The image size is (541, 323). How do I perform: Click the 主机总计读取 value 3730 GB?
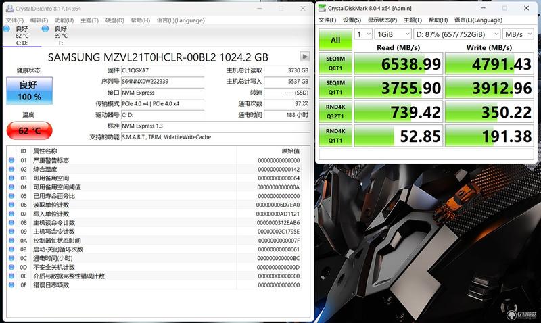[x=287, y=70]
